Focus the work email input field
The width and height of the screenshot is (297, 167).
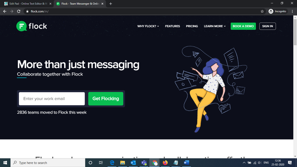click(52, 98)
